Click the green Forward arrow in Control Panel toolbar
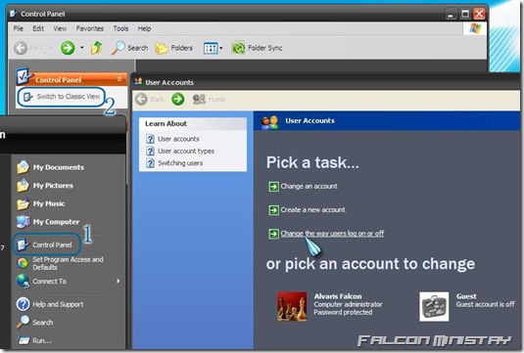The image size is (524, 353). tap(68, 48)
